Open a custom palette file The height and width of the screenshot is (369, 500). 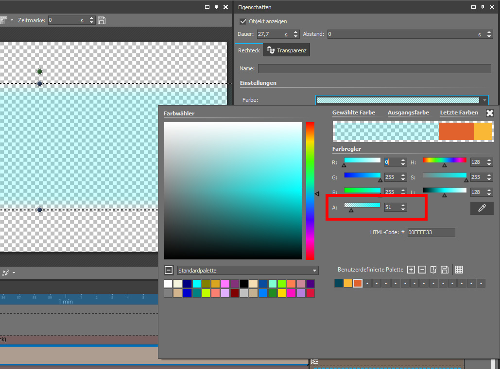click(433, 270)
